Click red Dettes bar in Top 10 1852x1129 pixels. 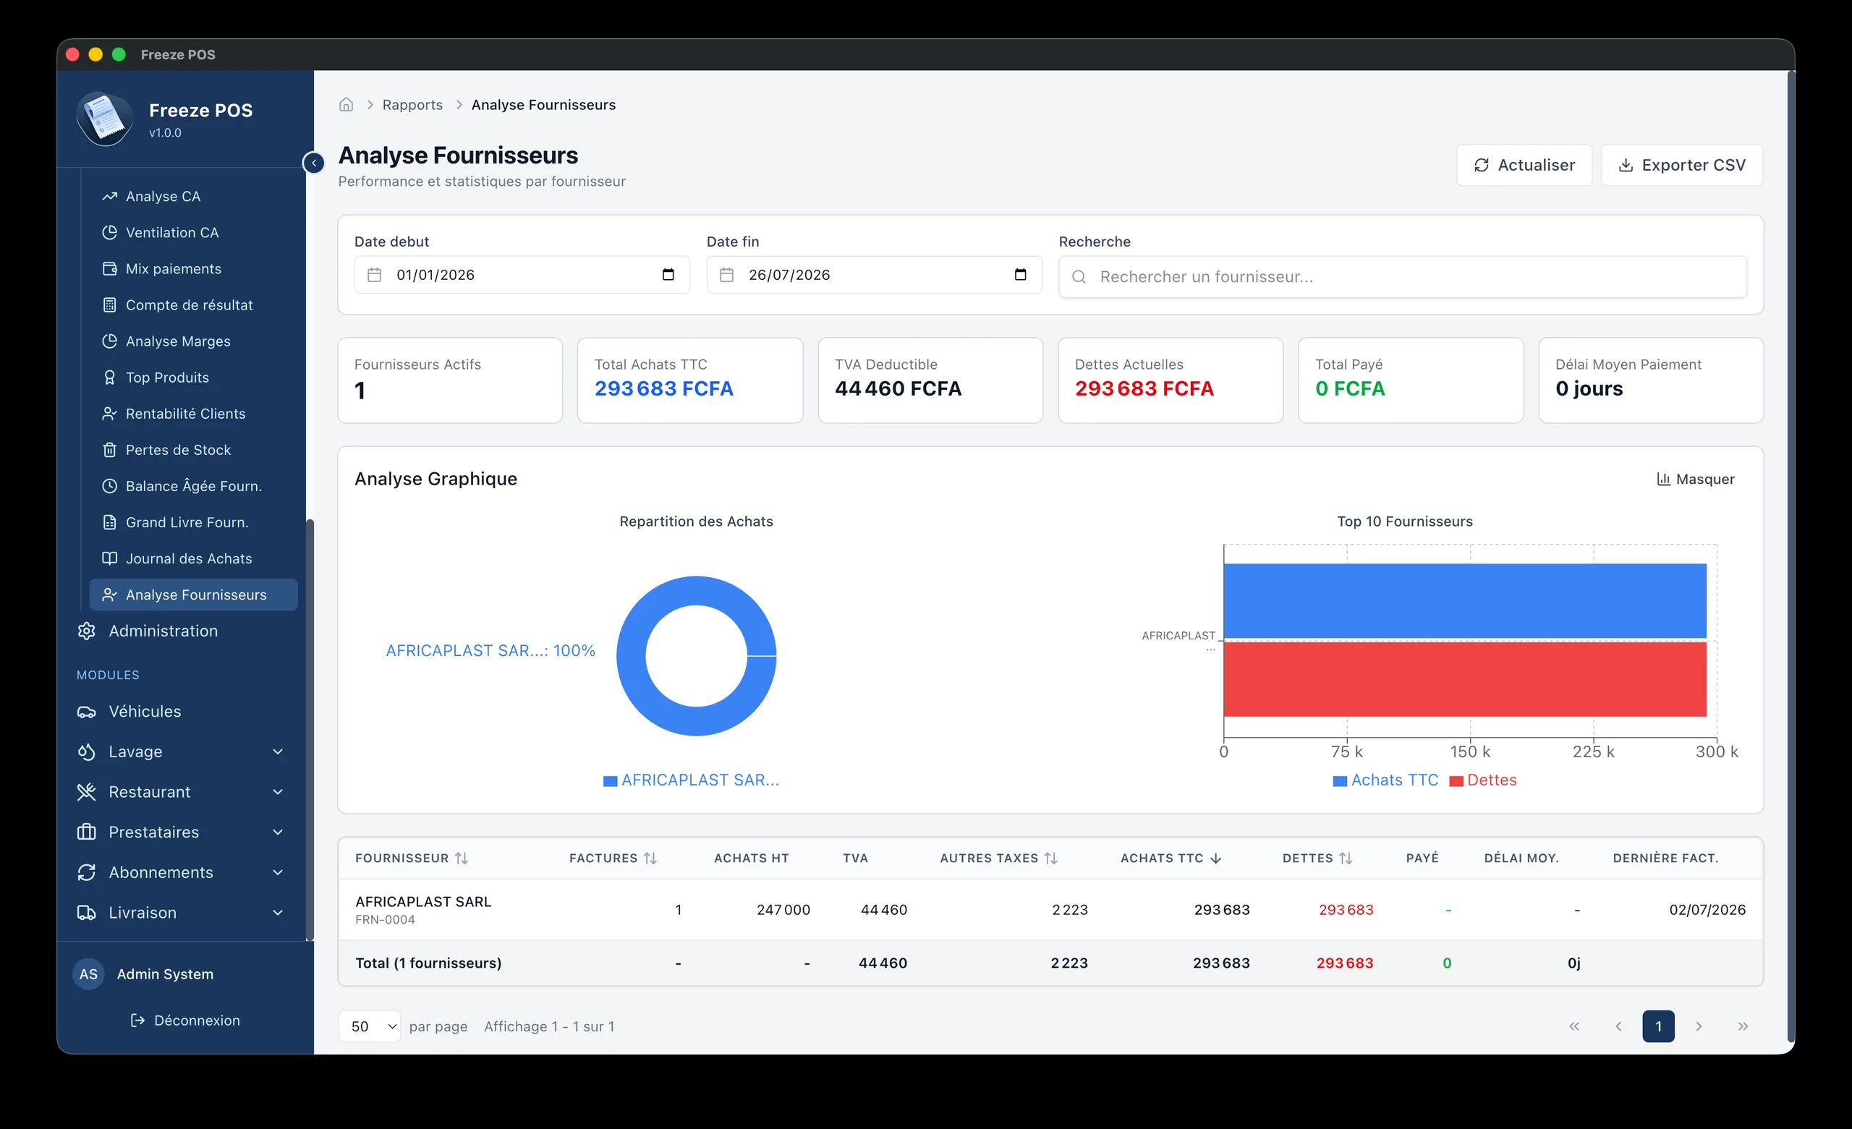1465,678
